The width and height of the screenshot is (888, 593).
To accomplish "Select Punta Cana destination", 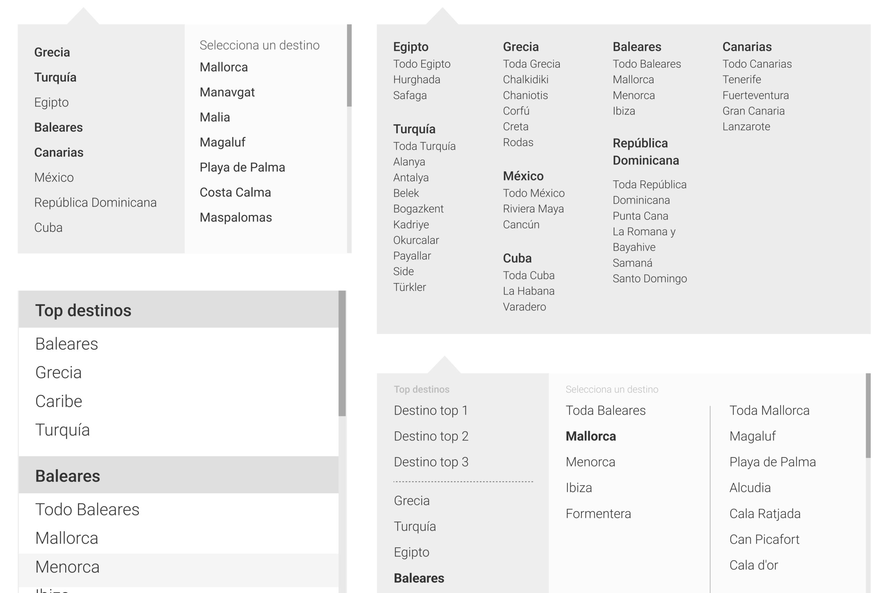I will (640, 216).
